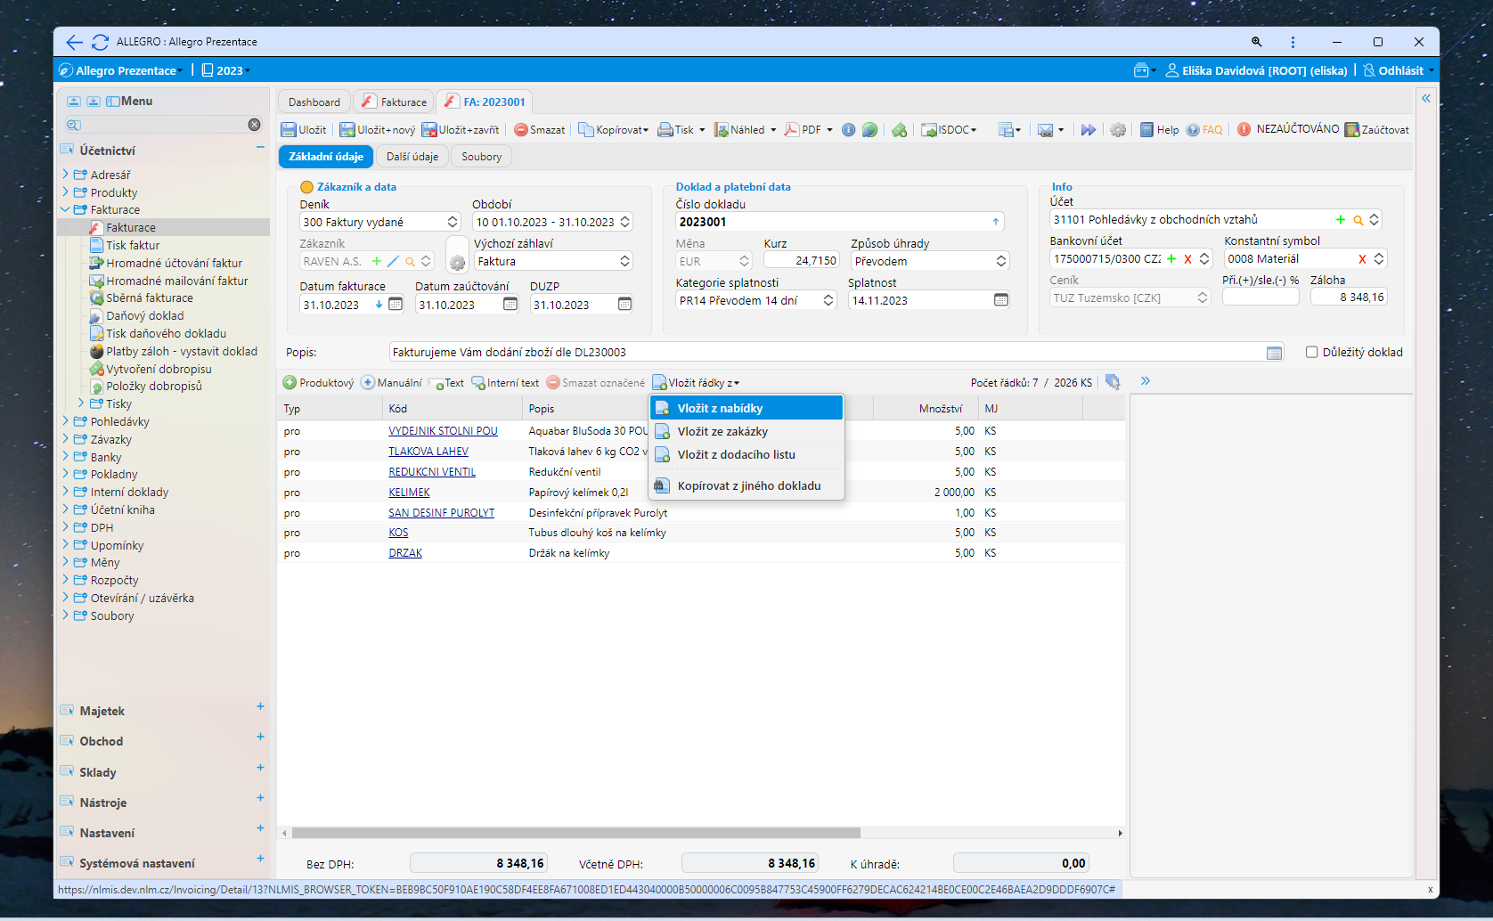Delete the invoice with Smazat

pos(540,130)
